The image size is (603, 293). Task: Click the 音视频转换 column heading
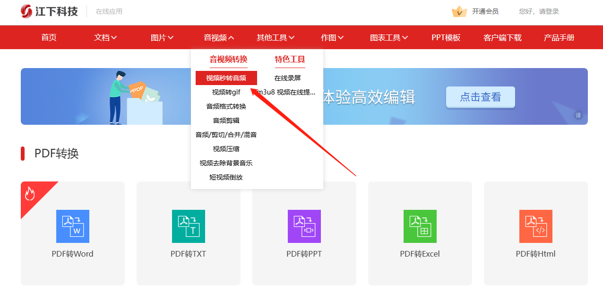point(229,59)
